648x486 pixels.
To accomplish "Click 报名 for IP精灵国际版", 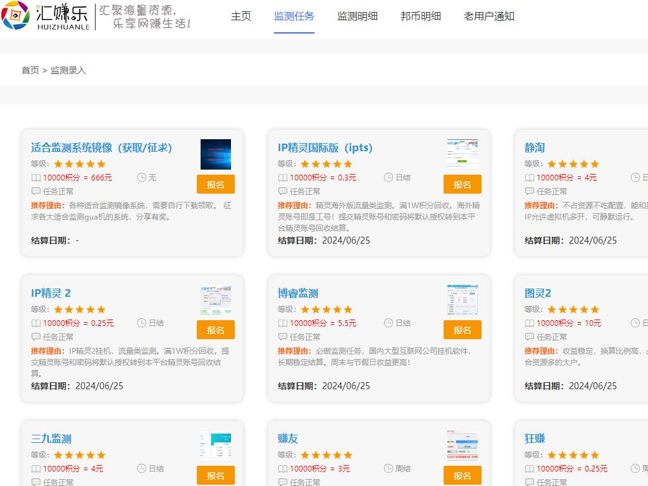I will click(x=463, y=184).
